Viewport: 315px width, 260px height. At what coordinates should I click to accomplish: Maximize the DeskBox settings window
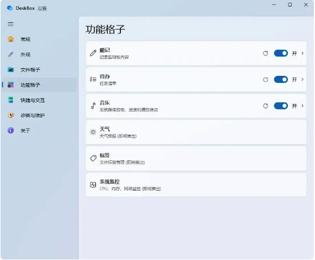pyautogui.click(x=290, y=4)
